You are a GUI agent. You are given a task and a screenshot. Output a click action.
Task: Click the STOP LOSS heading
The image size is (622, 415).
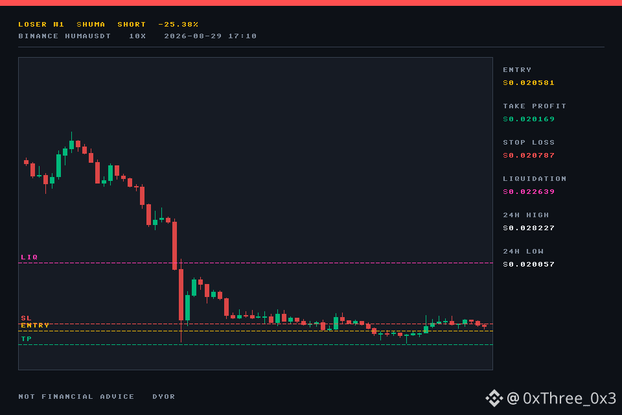[529, 143]
